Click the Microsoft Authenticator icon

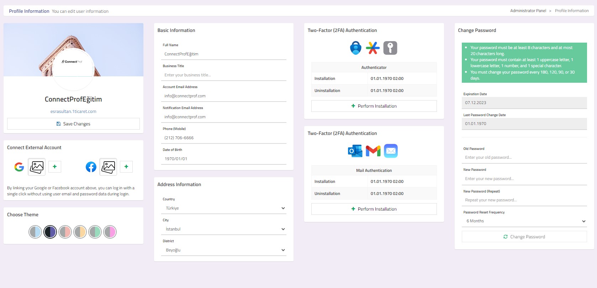tap(355, 48)
